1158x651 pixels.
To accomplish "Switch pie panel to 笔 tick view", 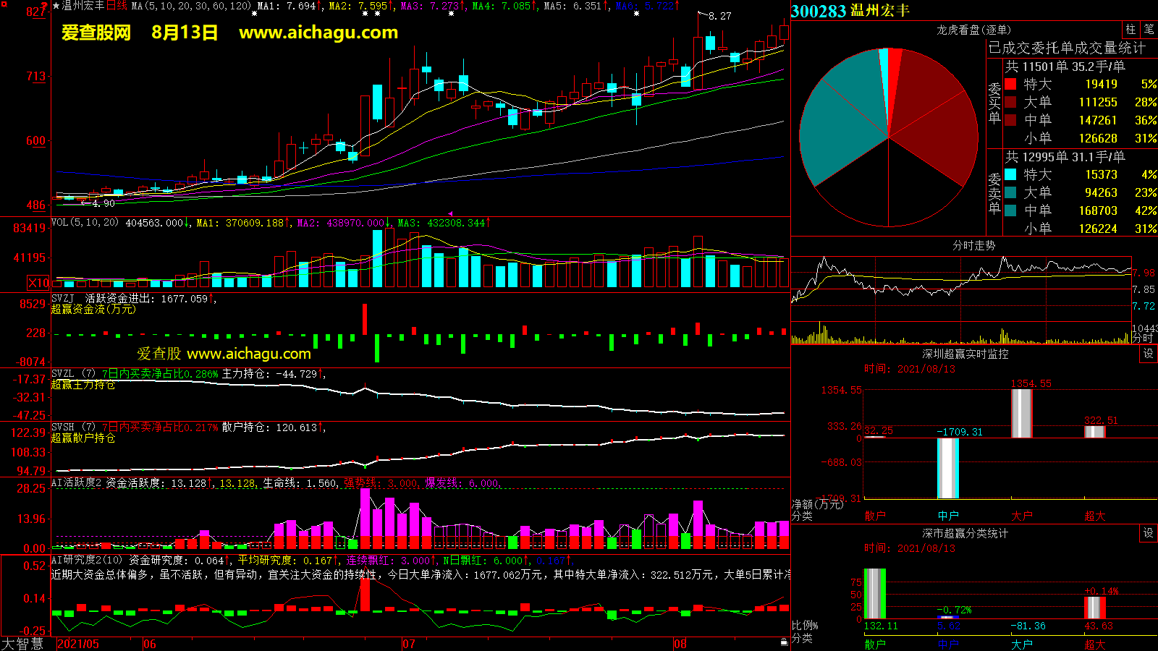I will 1149,29.
